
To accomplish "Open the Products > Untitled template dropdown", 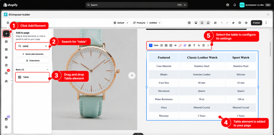I will 147,23.
